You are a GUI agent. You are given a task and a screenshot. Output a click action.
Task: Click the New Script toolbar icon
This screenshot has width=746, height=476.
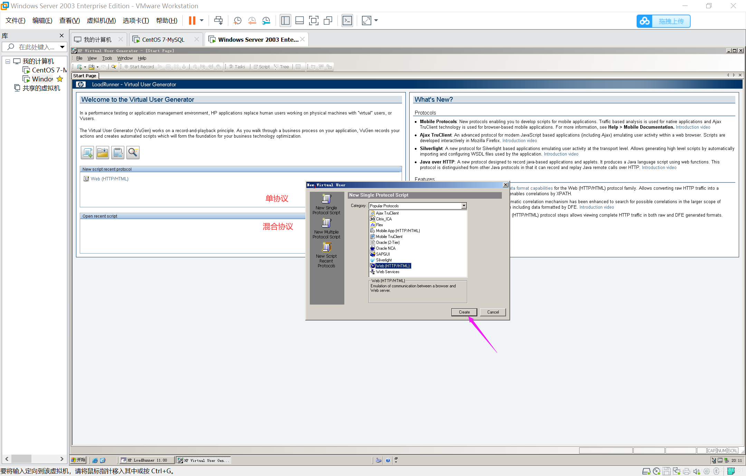[x=79, y=67]
